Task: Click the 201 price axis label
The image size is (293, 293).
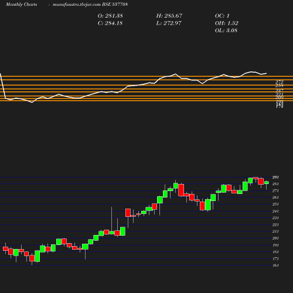Action: pyautogui.click(x=275, y=239)
